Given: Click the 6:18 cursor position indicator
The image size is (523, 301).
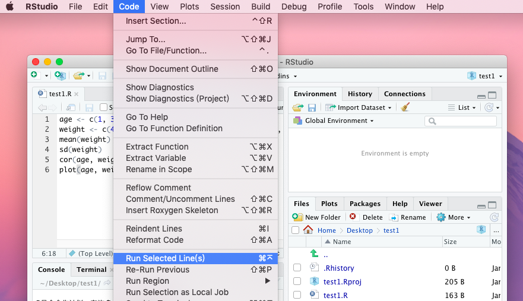Looking at the screenshot, I should (x=49, y=254).
